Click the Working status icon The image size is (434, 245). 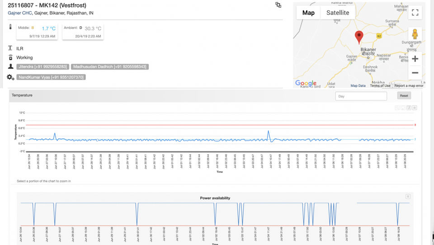click(10, 57)
